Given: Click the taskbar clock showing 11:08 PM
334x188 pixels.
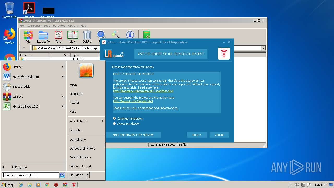Looking at the screenshot, I should pos(320,185).
